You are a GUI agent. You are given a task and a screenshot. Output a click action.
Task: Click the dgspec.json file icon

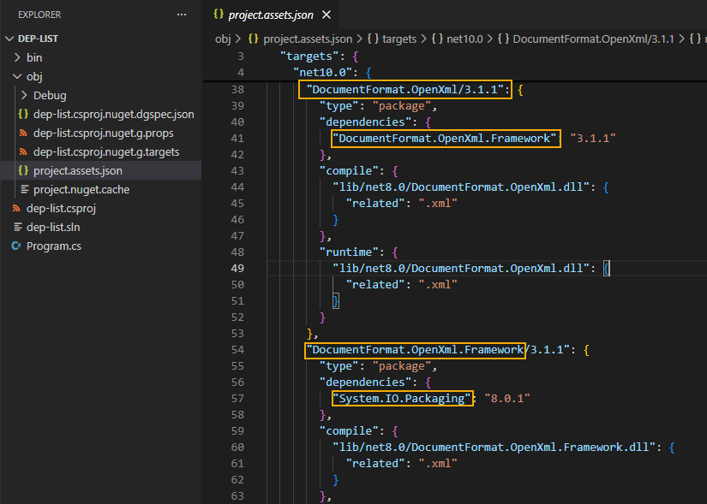pyautogui.click(x=23, y=114)
